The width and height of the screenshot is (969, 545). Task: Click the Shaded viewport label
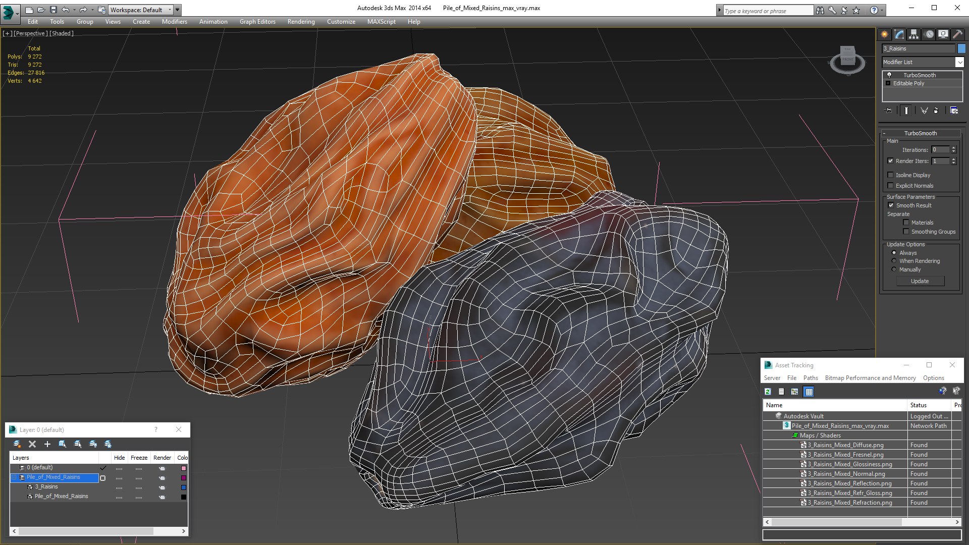(62, 33)
